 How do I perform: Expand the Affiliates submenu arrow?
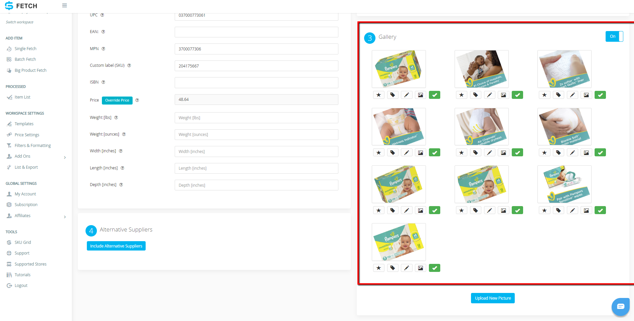tap(65, 217)
